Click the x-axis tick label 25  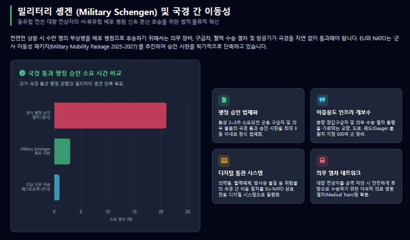[188, 212]
